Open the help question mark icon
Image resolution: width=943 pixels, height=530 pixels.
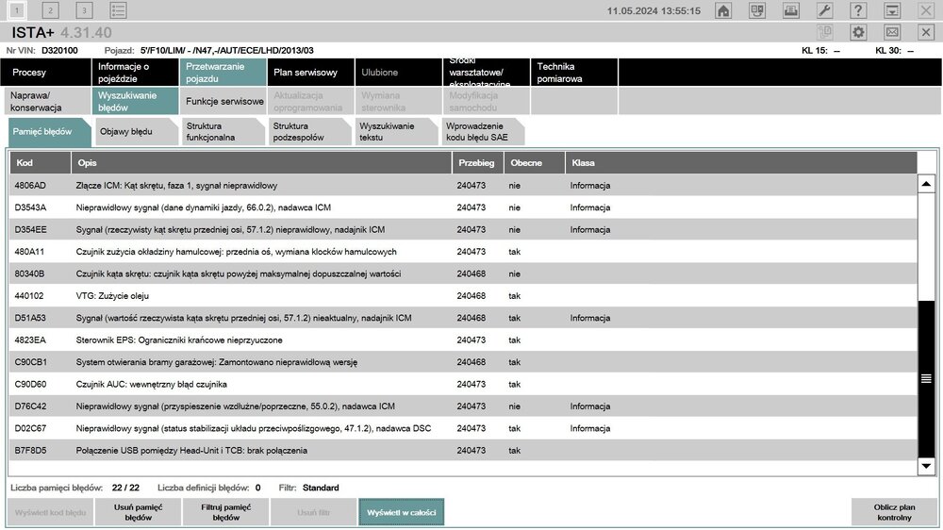point(858,10)
